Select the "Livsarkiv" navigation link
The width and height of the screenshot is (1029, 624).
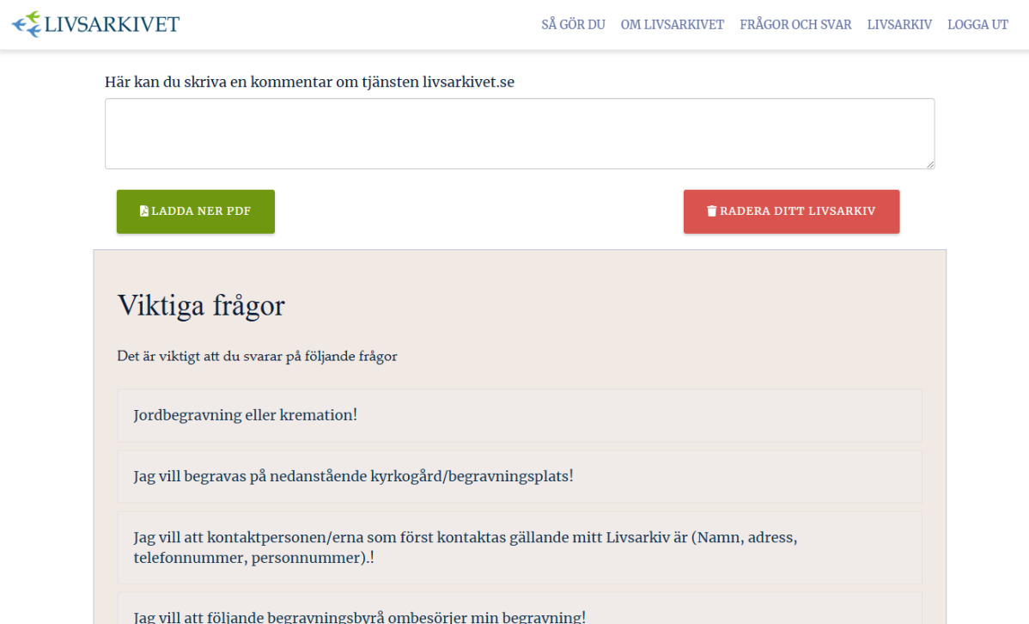[899, 25]
